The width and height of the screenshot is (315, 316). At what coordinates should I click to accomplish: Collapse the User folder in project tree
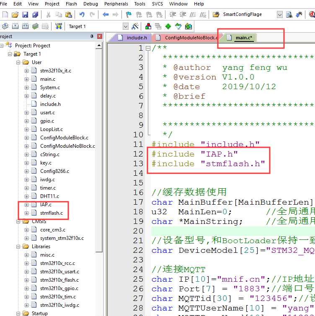[18, 62]
